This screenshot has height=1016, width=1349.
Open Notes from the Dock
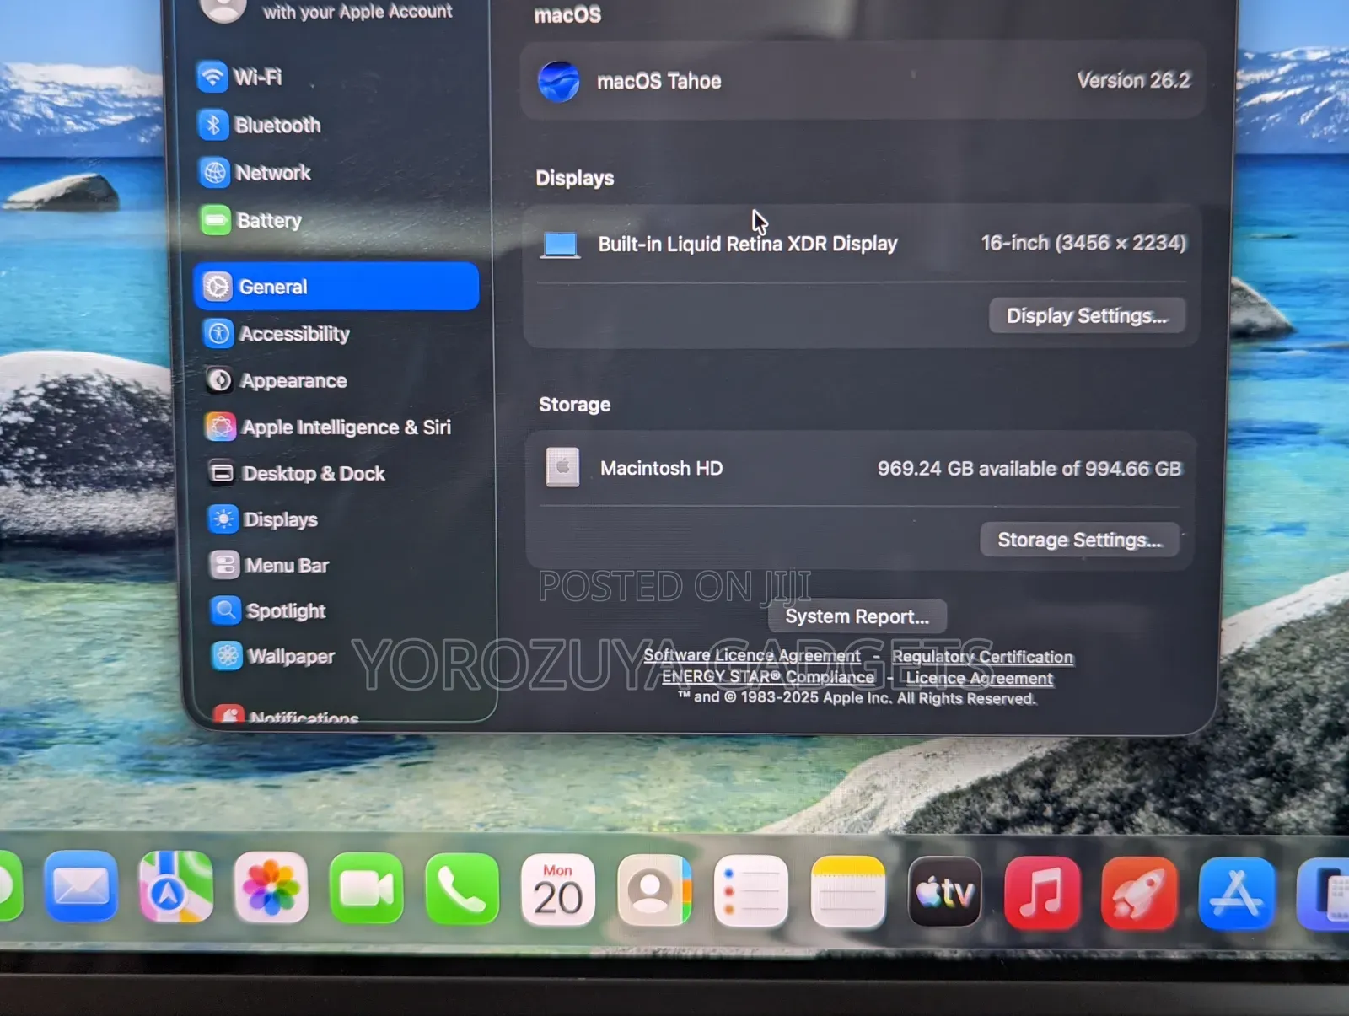point(847,893)
